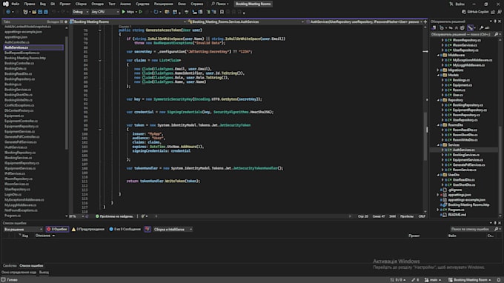Image resolution: width=504 pixels, height=283 pixels.
Task: Click the Hot Reload refresh toolbar icon
Action: click(156, 12)
